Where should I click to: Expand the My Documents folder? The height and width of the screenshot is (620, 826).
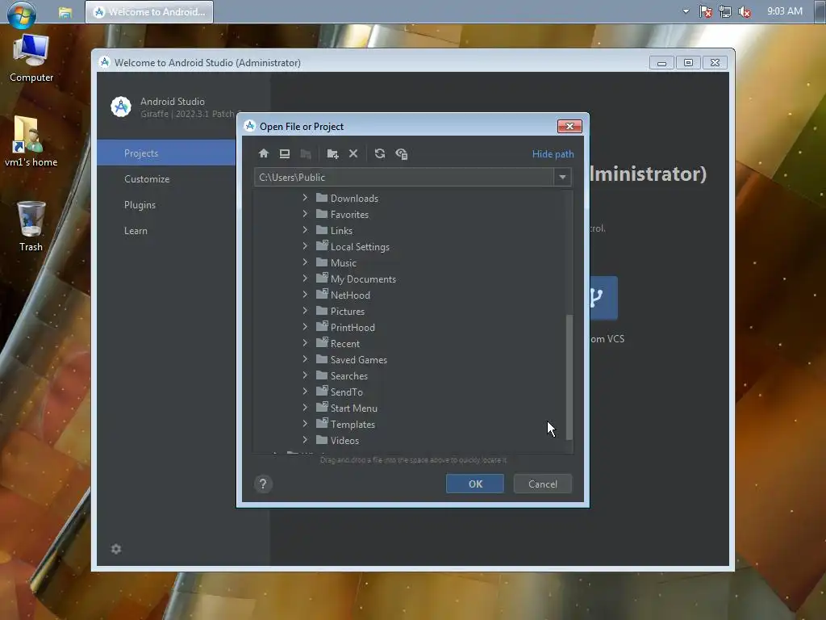tap(305, 279)
